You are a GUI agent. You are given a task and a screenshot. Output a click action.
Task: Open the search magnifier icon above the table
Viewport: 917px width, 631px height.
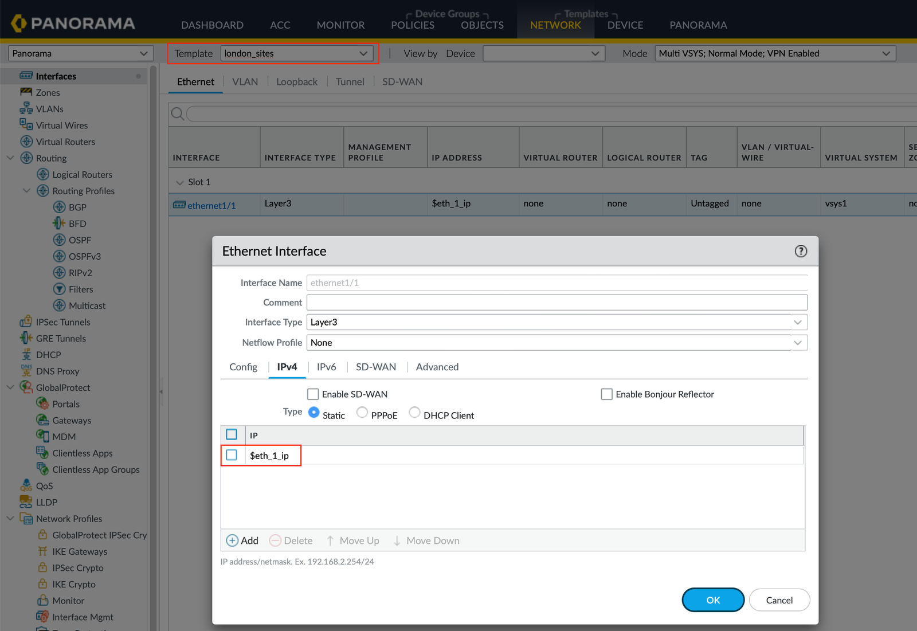[x=178, y=114]
